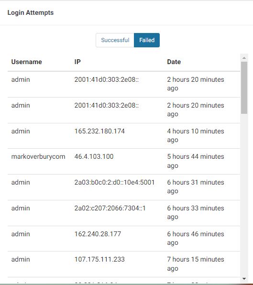Click IP address 46.4.103.100

pyautogui.click(x=94, y=156)
